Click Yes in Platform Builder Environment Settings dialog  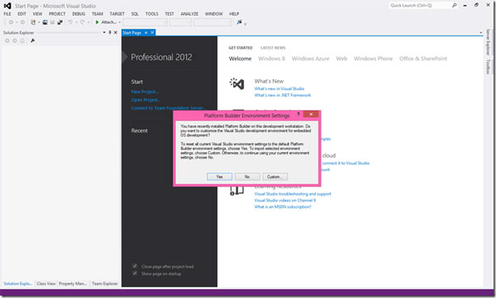pyautogui.click(x=219, y=177)
